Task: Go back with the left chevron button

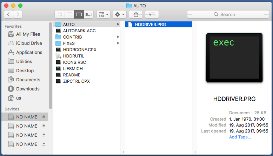Action: 8,14
